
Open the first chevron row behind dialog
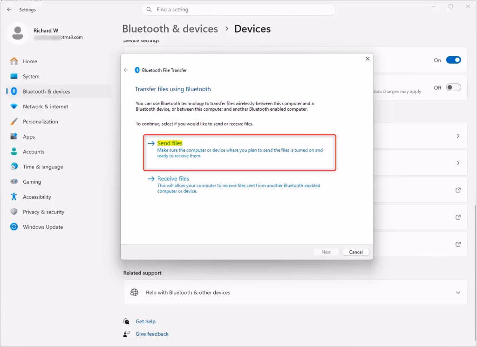point(458,136)
